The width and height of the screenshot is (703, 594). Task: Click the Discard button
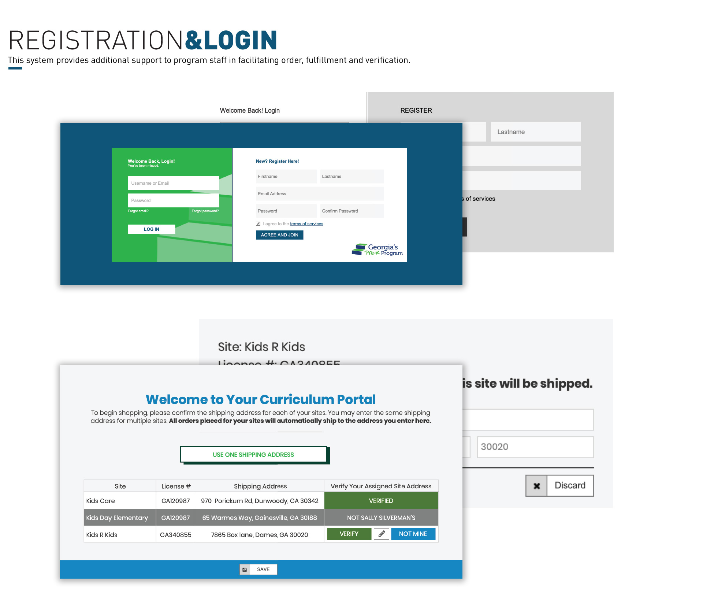560,485
